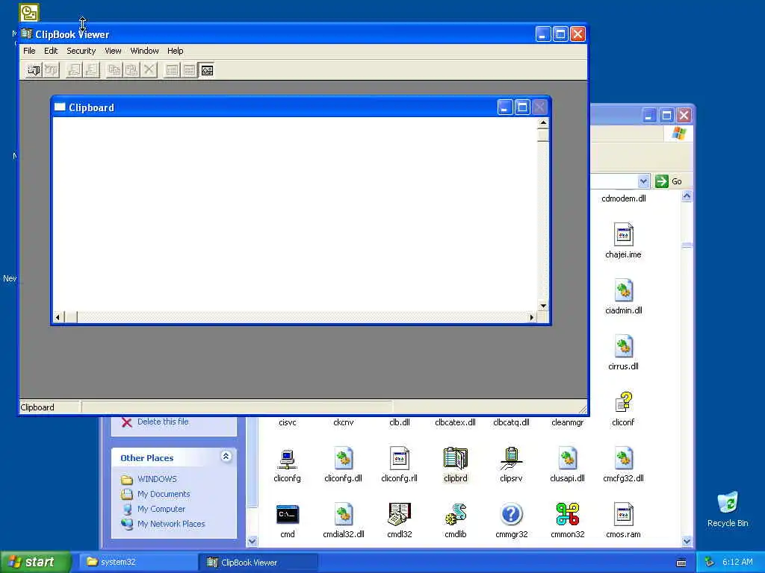Viewport: 765px width, 573px height.
Task: Click the Start button
Action: point(35,562)
